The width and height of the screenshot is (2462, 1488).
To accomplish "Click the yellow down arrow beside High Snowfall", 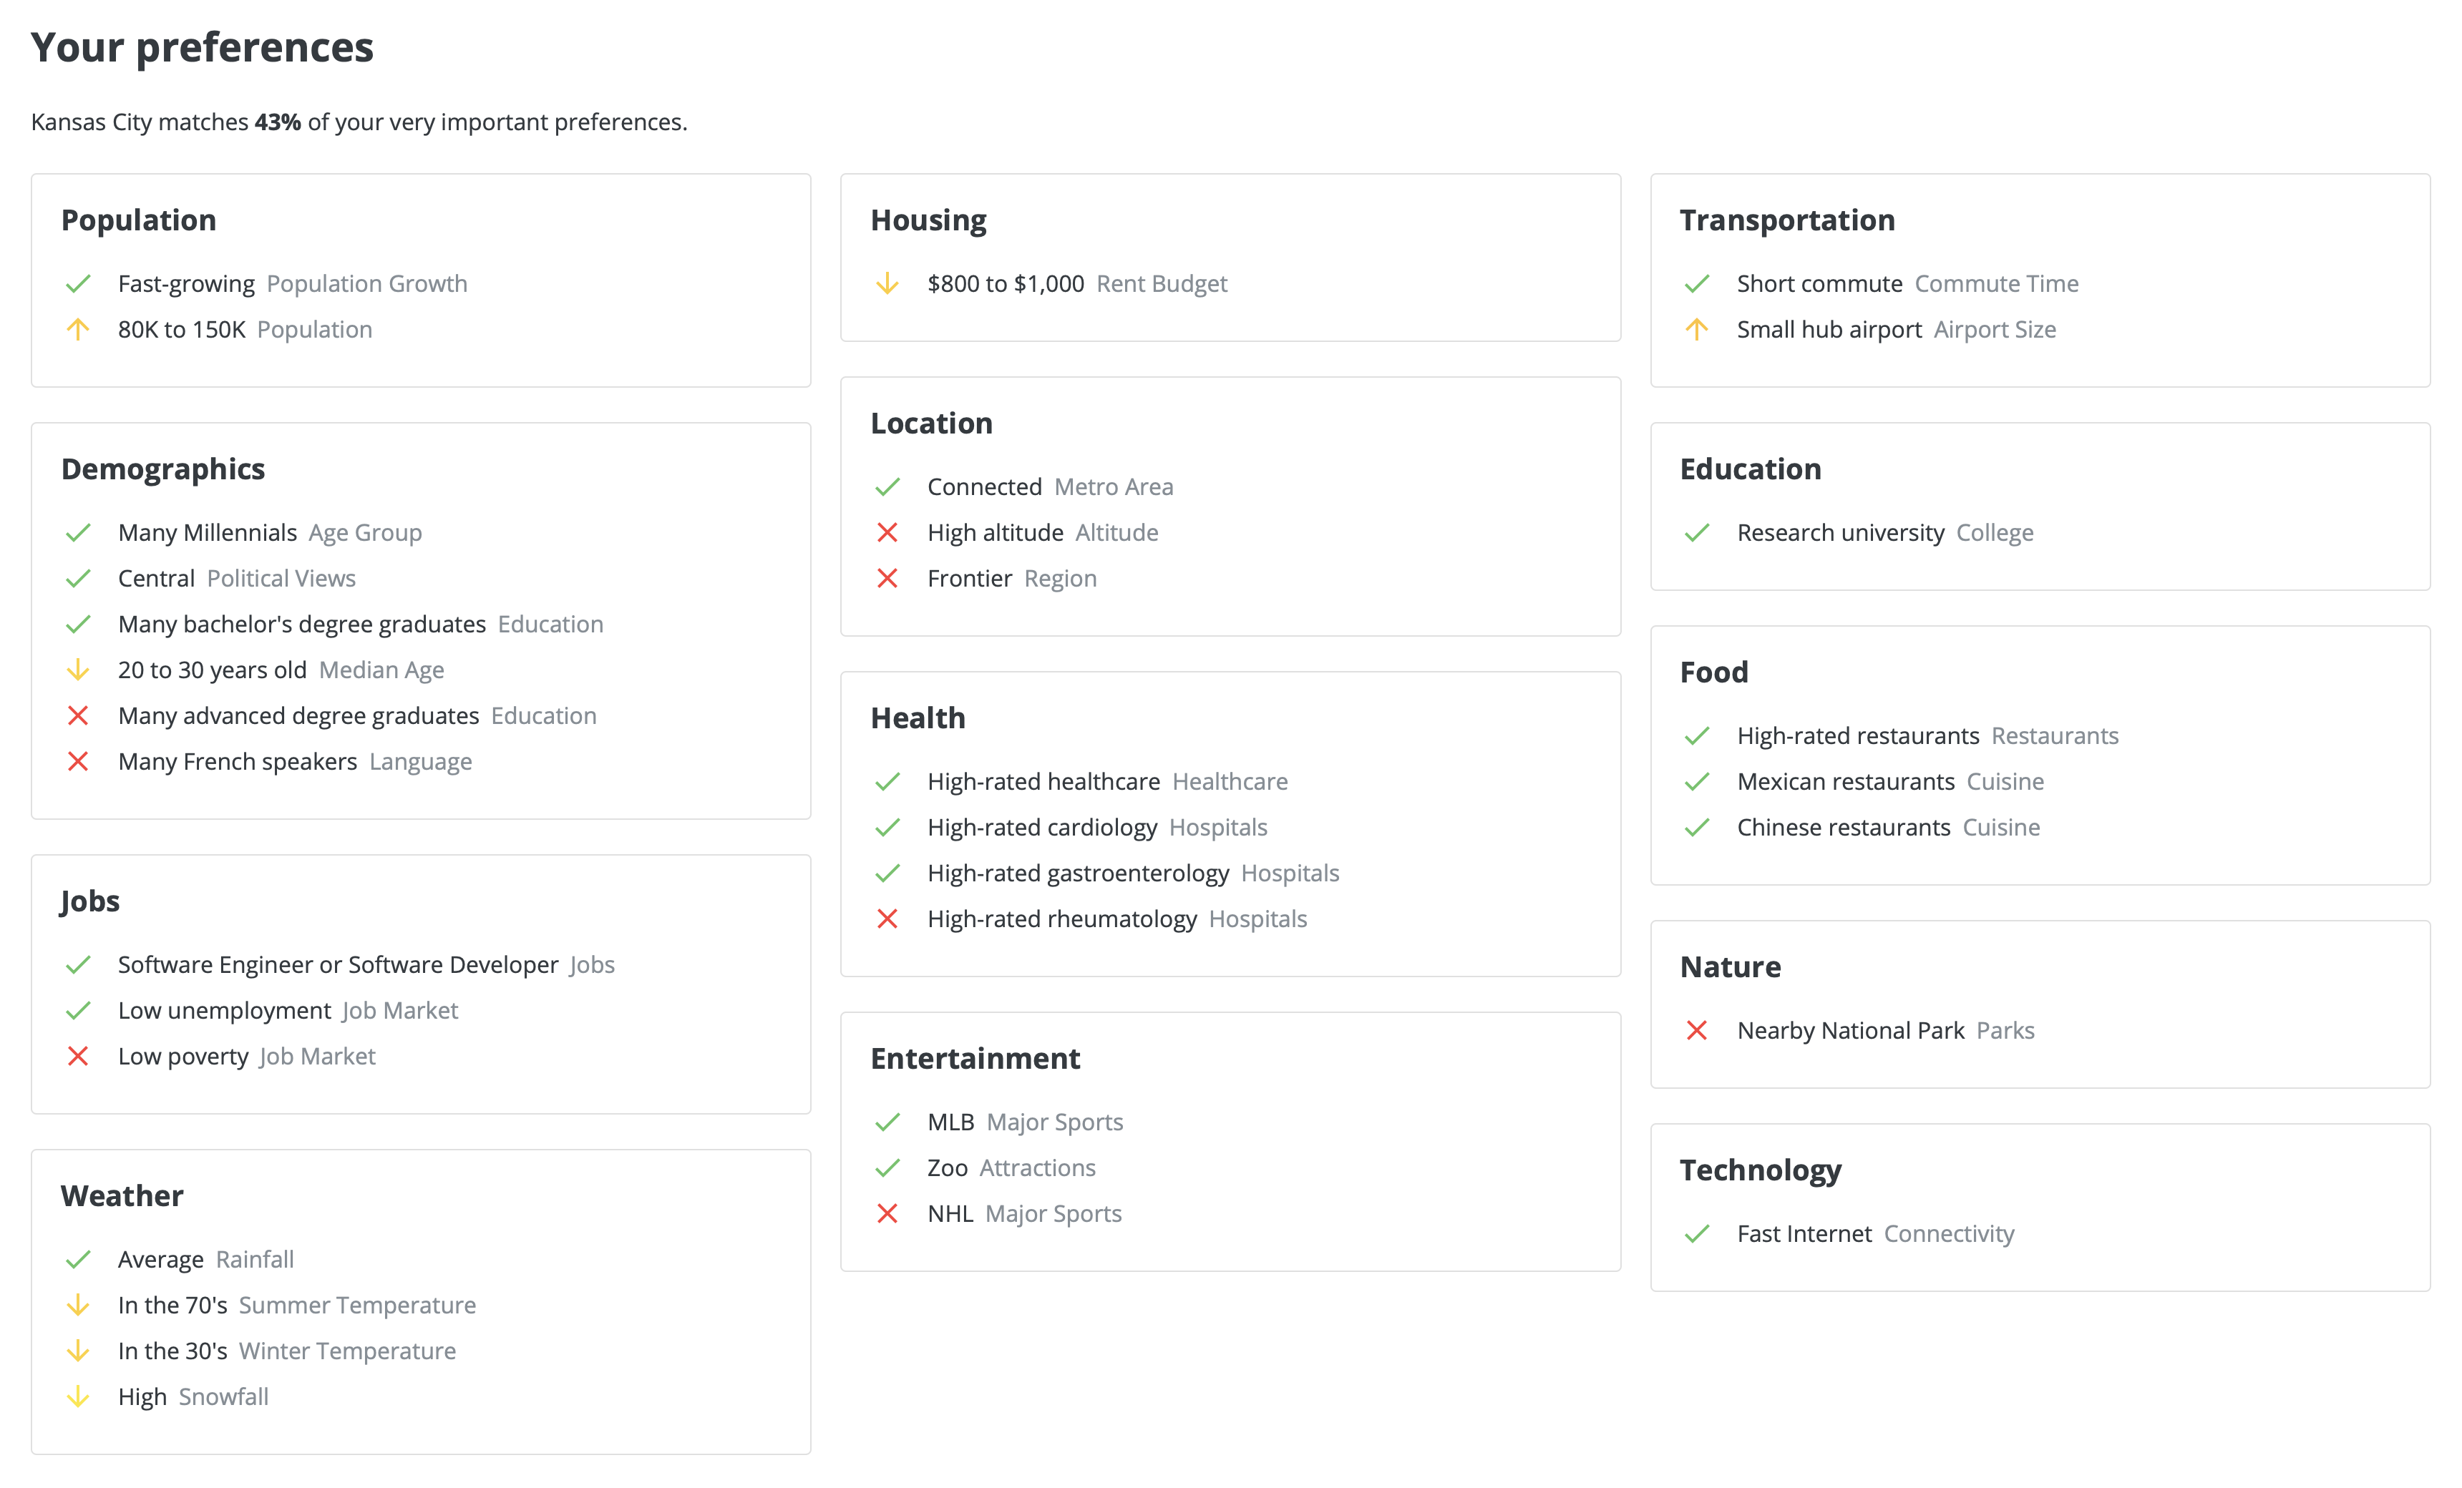I will click(78, 1397).
